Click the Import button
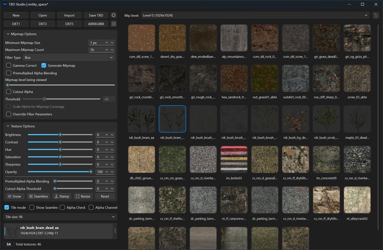383x250 pixels. pyautogui.click(x=69, y=15)
